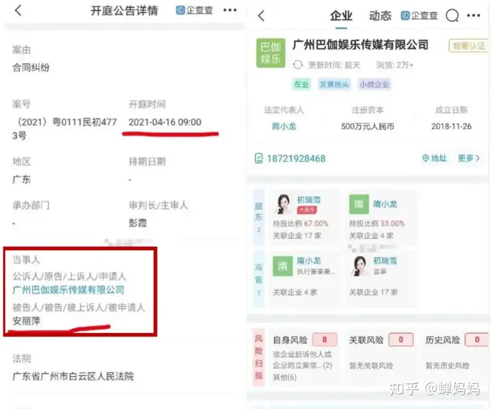This screenshot has width=493, height=409.
Task: Go back from the 开庭公告详情 page
Action: pyautogui.click(x=18, y=10)
